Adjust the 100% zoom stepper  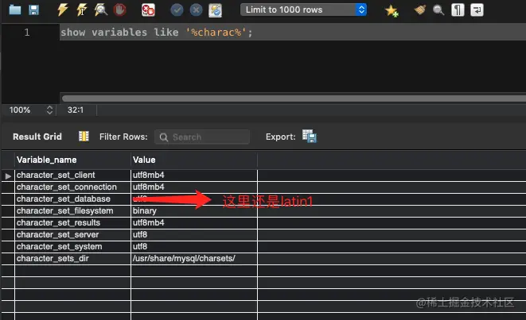[49, 110]
